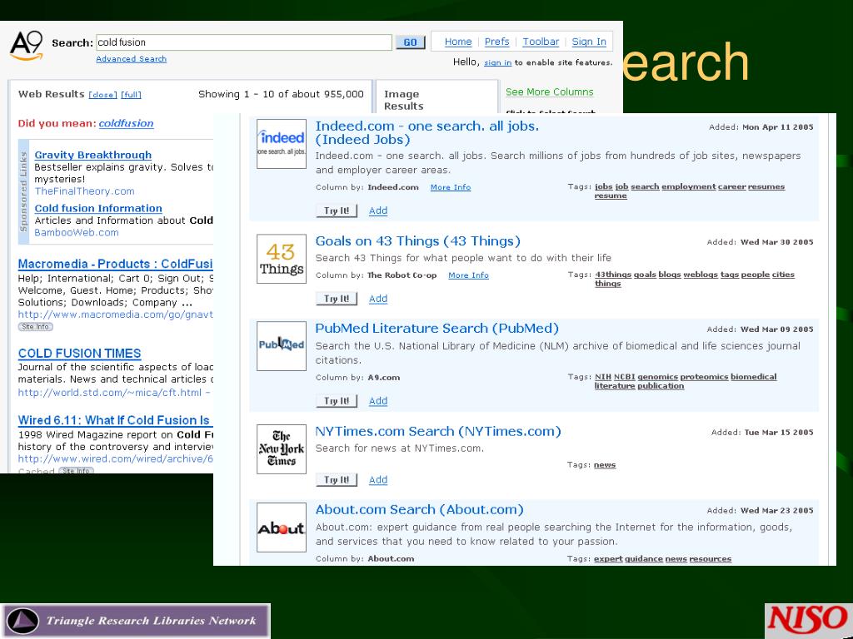The width and height of the screenshot is (853, 639).
Task: Open Goals on 43 Things title
Action: (418, 240)
